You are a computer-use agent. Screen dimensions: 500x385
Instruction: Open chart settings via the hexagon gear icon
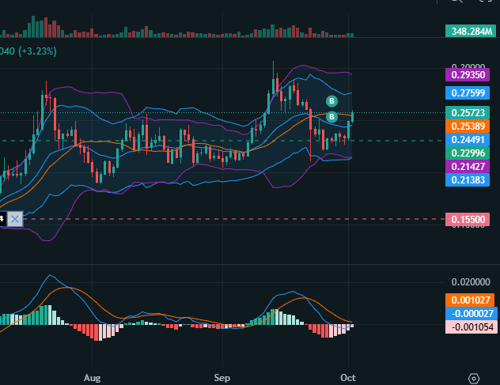pos(474,378)
